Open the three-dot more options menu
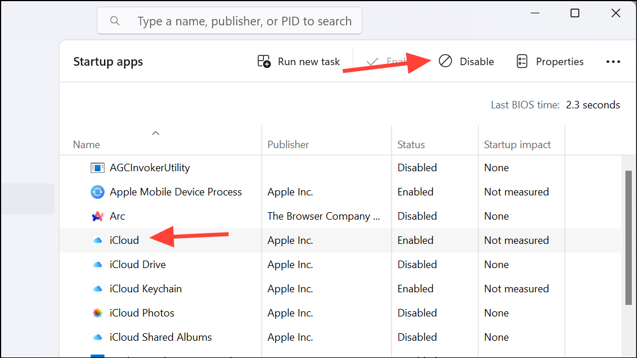637x358 pixels. 613,62
